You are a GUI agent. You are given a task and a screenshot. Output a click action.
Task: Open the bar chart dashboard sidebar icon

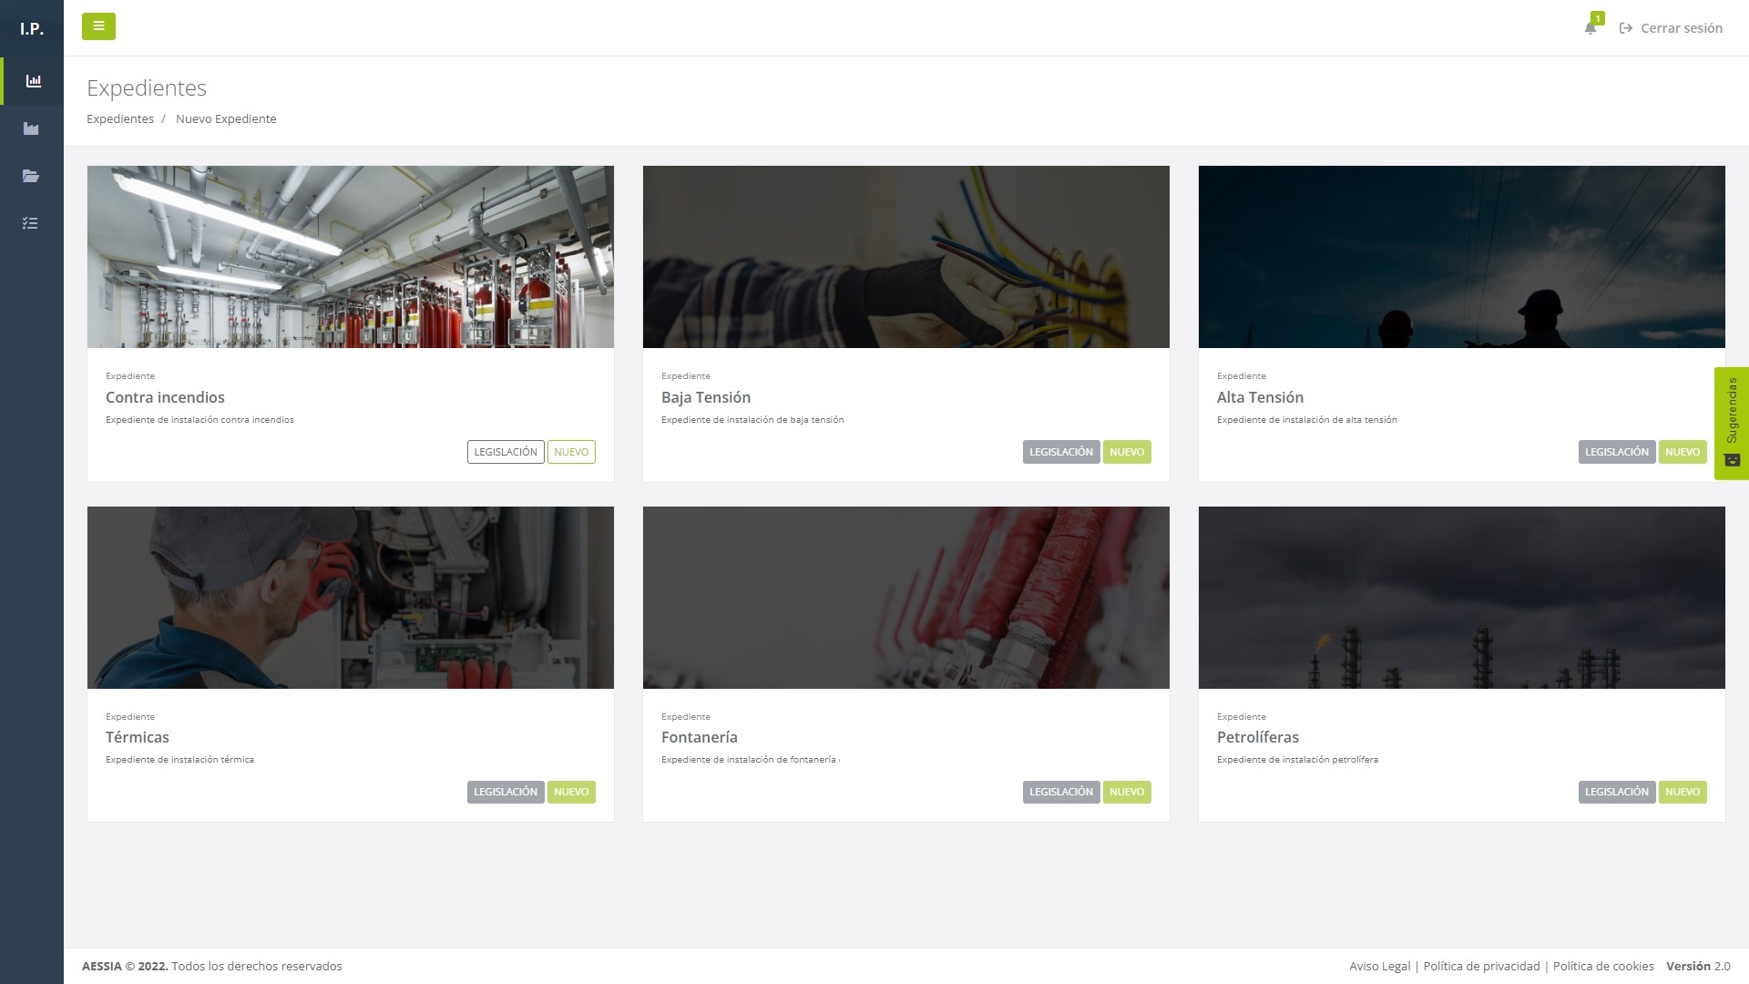pyautogui.click(x=33, y=81)
